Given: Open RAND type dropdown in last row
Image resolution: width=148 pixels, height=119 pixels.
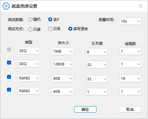Looking at the screenshot, I should tap(29, 91).
